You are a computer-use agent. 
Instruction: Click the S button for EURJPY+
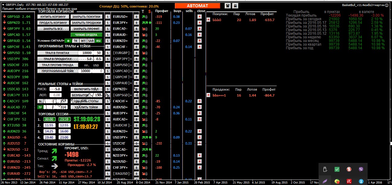click(x=108, y=23)
